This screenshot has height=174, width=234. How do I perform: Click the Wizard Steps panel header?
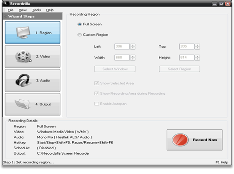[33, 16]
